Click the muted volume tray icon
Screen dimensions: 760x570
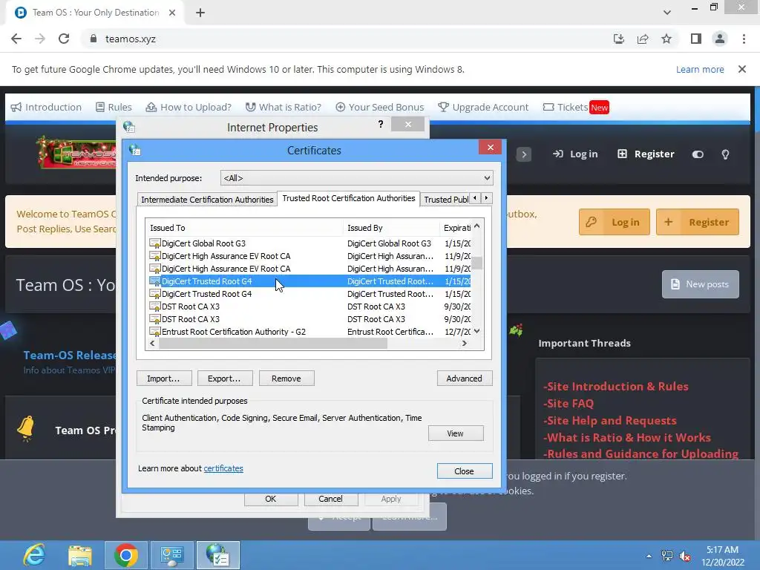coord(685,557)
